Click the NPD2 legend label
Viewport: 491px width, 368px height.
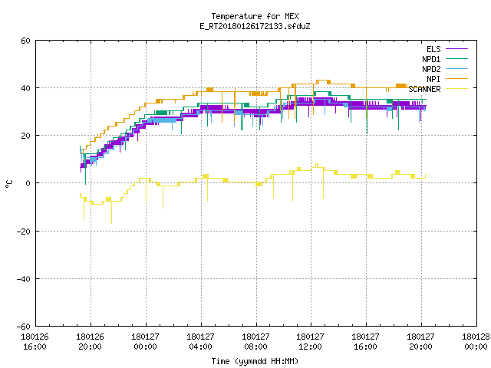(431, 69)
